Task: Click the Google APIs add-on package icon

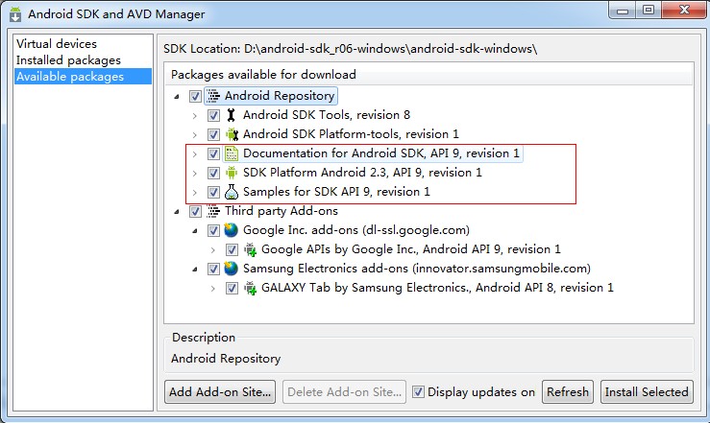Action: (250, 249)
